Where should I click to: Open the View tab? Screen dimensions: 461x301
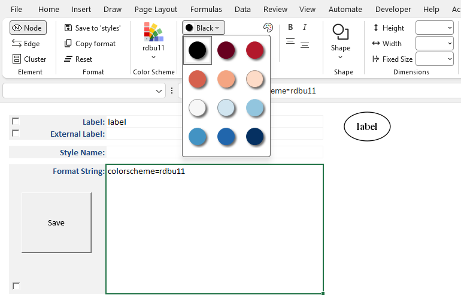(307, 10)
